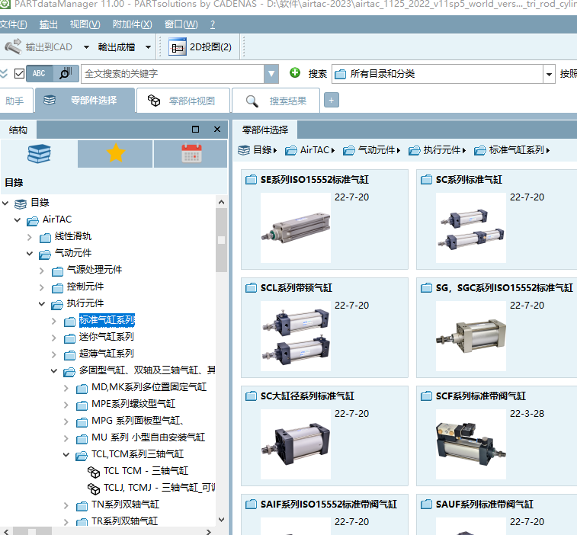Open the favorites star tab
This screenshot has width=577, height=535.
116,153
